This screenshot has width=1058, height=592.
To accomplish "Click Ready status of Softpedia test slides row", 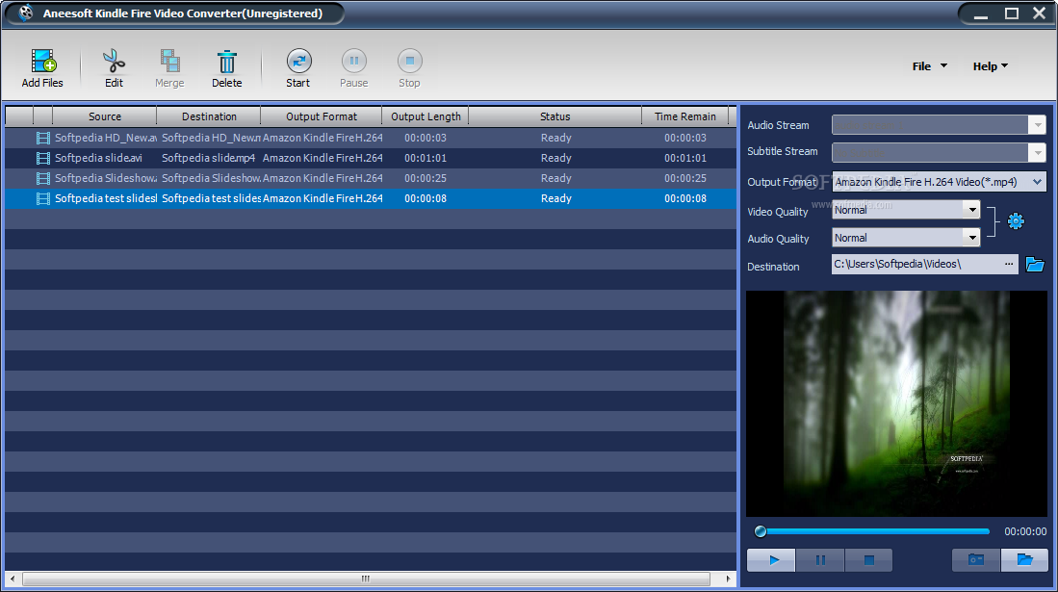I will pos(556,198).
